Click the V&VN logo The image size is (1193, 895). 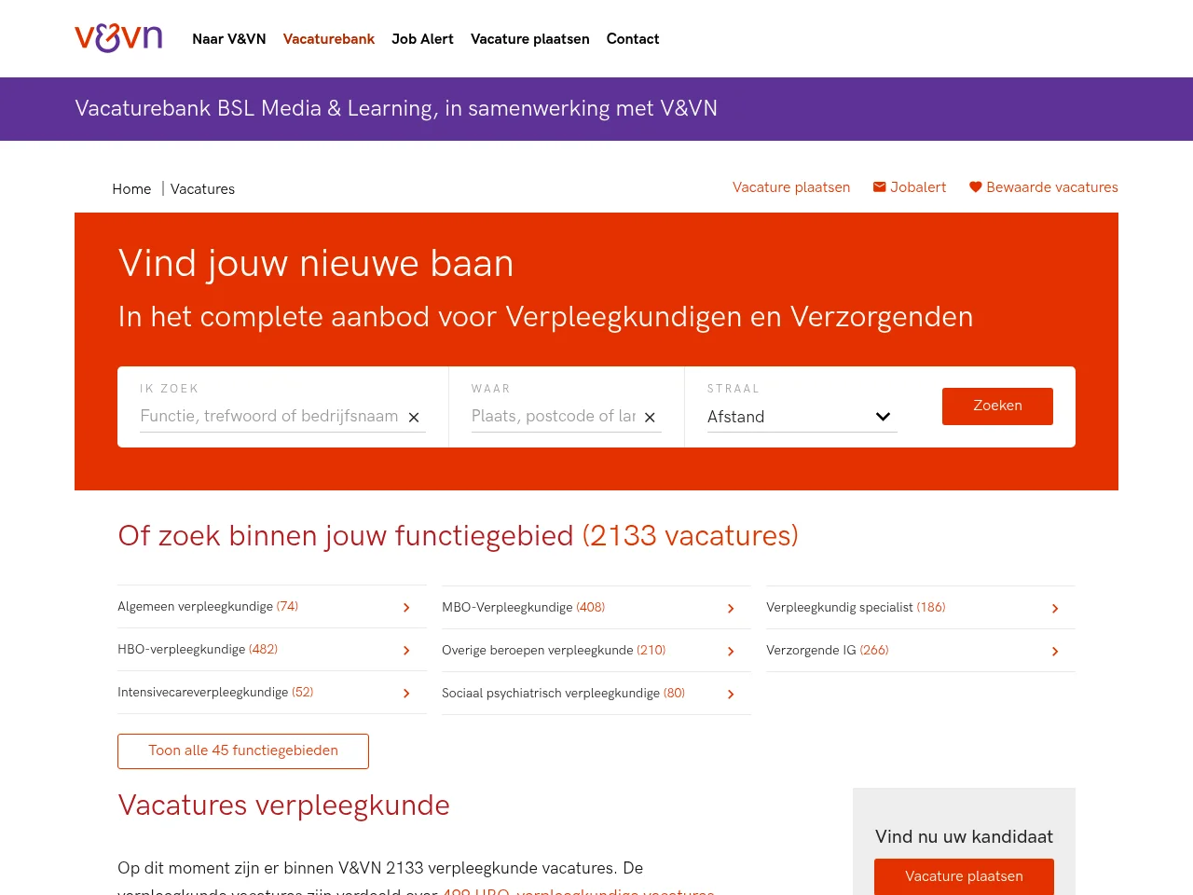118,38
